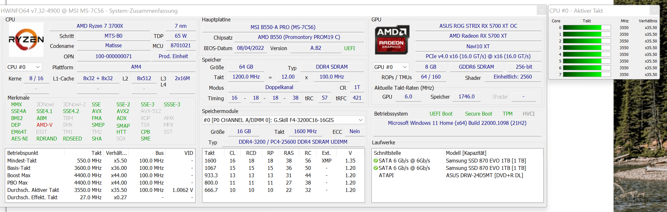This screenshot has height=212, width=667.
Task: Click the AVX2 feature label
Action: coord(123,111)
